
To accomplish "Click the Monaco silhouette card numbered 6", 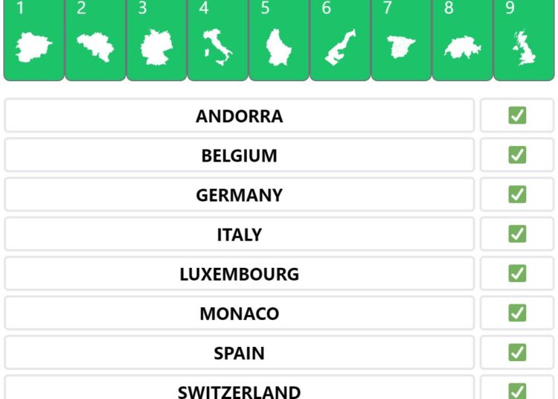I will tap(340, 40).
